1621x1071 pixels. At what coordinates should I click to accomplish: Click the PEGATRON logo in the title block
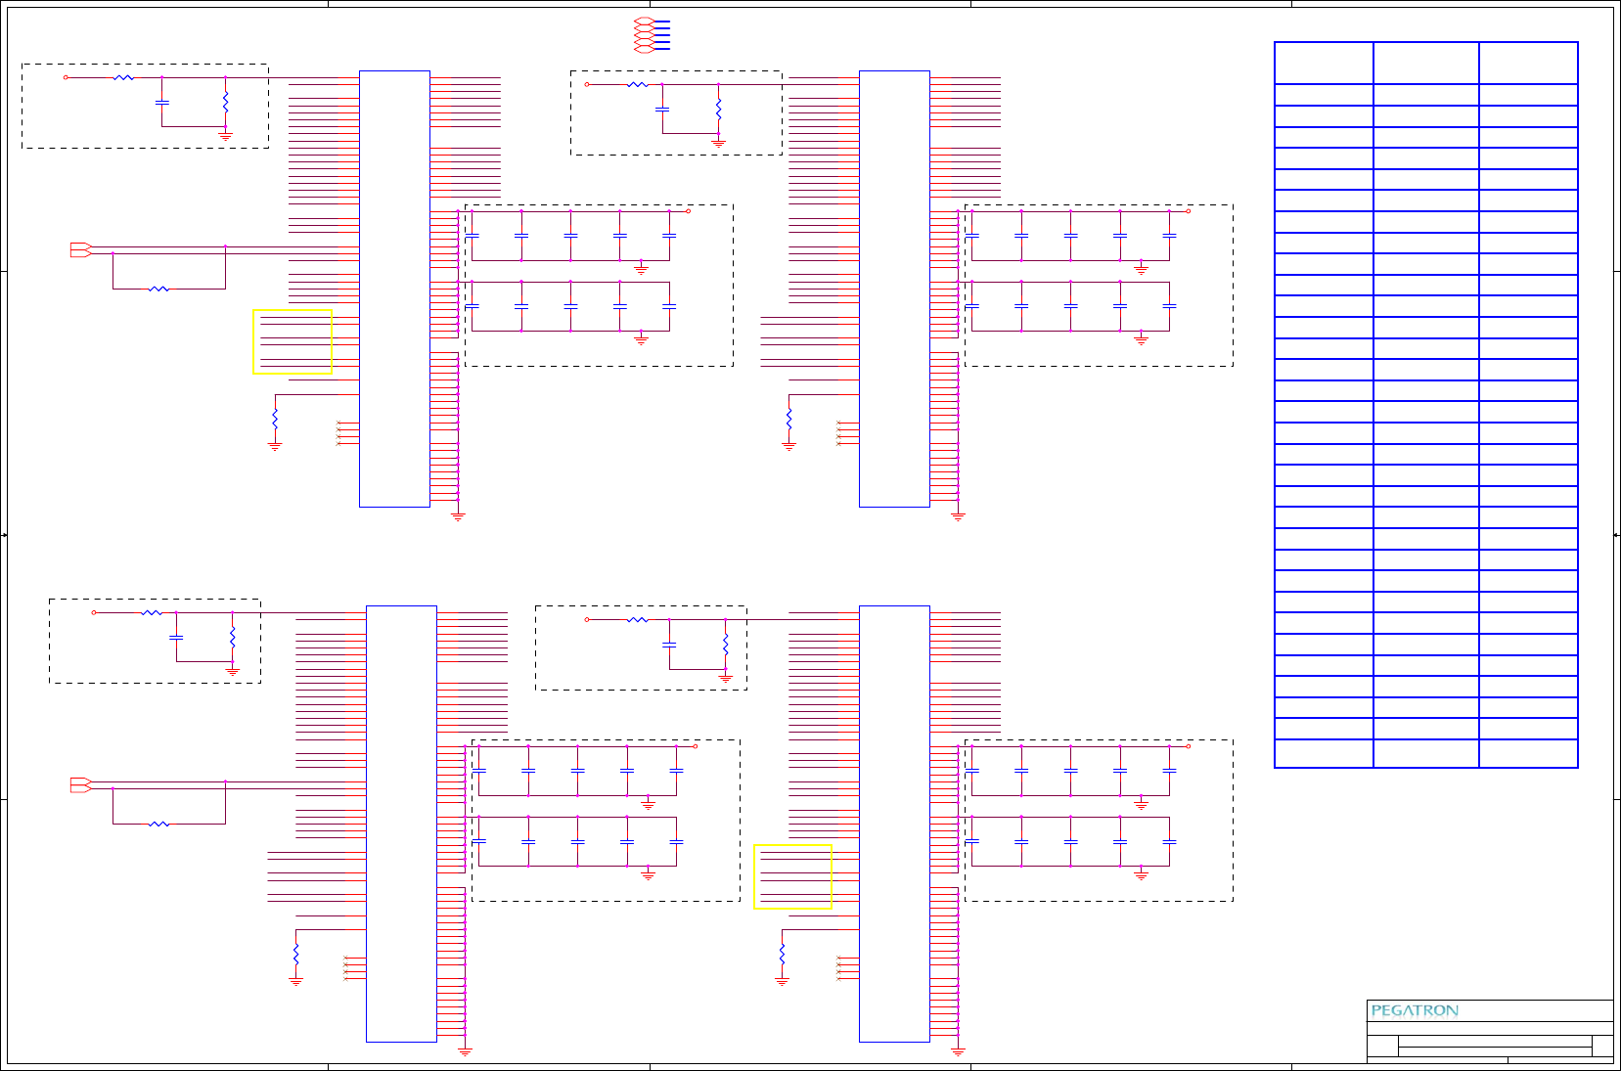tap(1415, 1010)
